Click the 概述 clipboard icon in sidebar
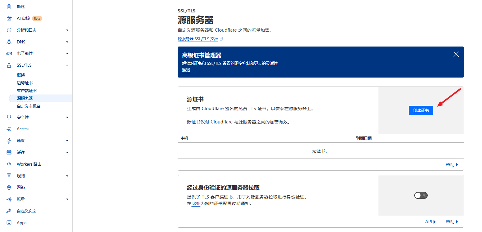The width and height of the screenshot is (482, 232). [x=9, y=7]
